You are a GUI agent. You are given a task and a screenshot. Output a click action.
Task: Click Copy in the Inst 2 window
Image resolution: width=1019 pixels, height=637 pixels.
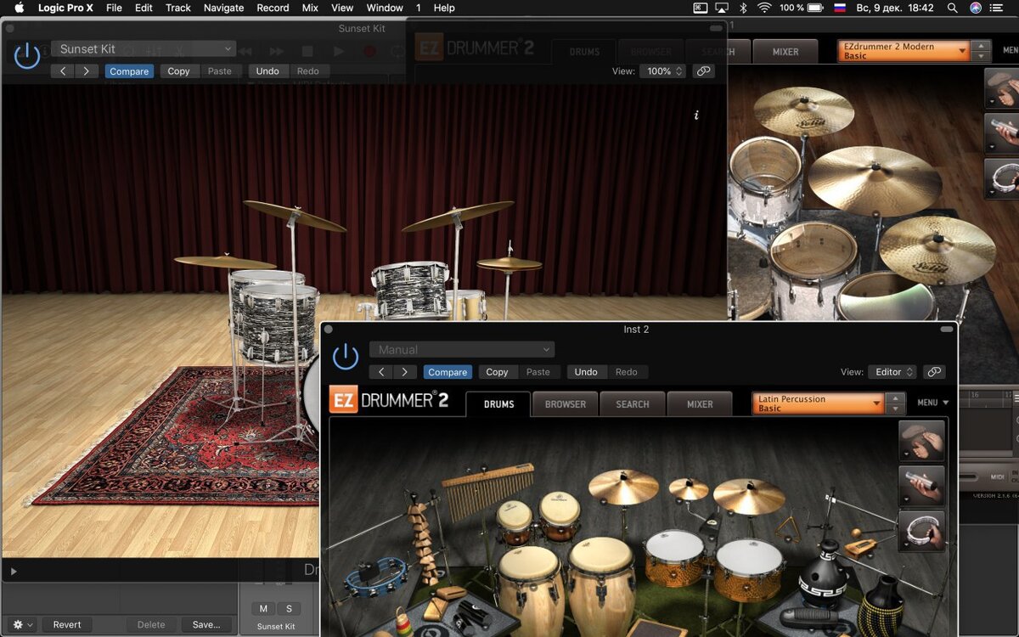tap(497, 372)
